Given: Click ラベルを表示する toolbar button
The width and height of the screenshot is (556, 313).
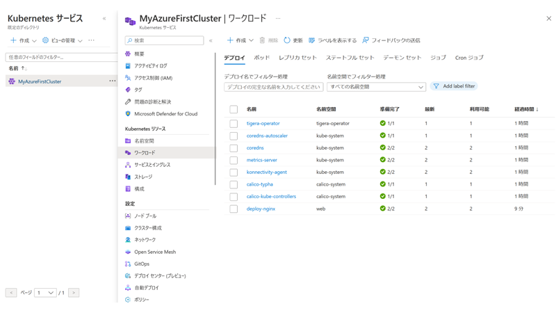Looking at the screenshot, I should (x=332, y=40).
